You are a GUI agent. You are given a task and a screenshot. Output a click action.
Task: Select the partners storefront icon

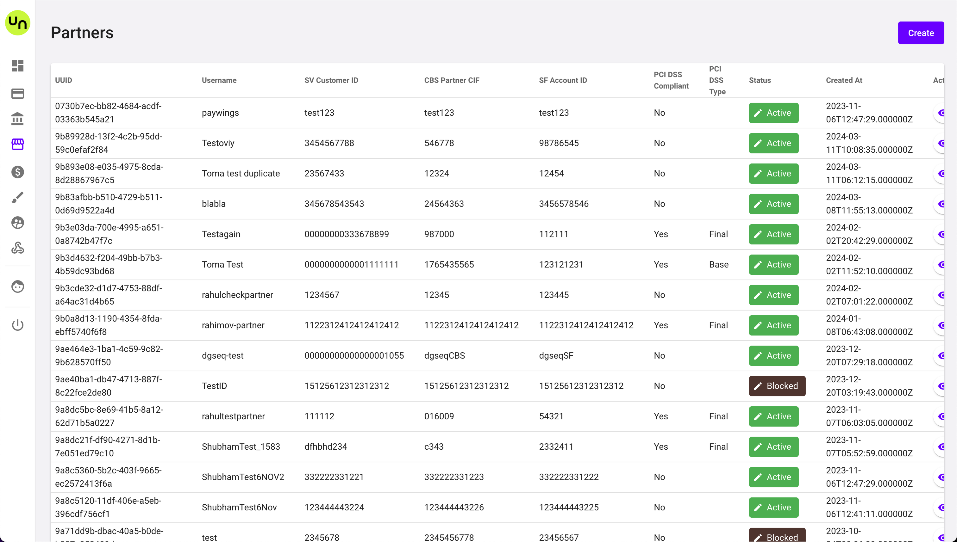[17, 144]
